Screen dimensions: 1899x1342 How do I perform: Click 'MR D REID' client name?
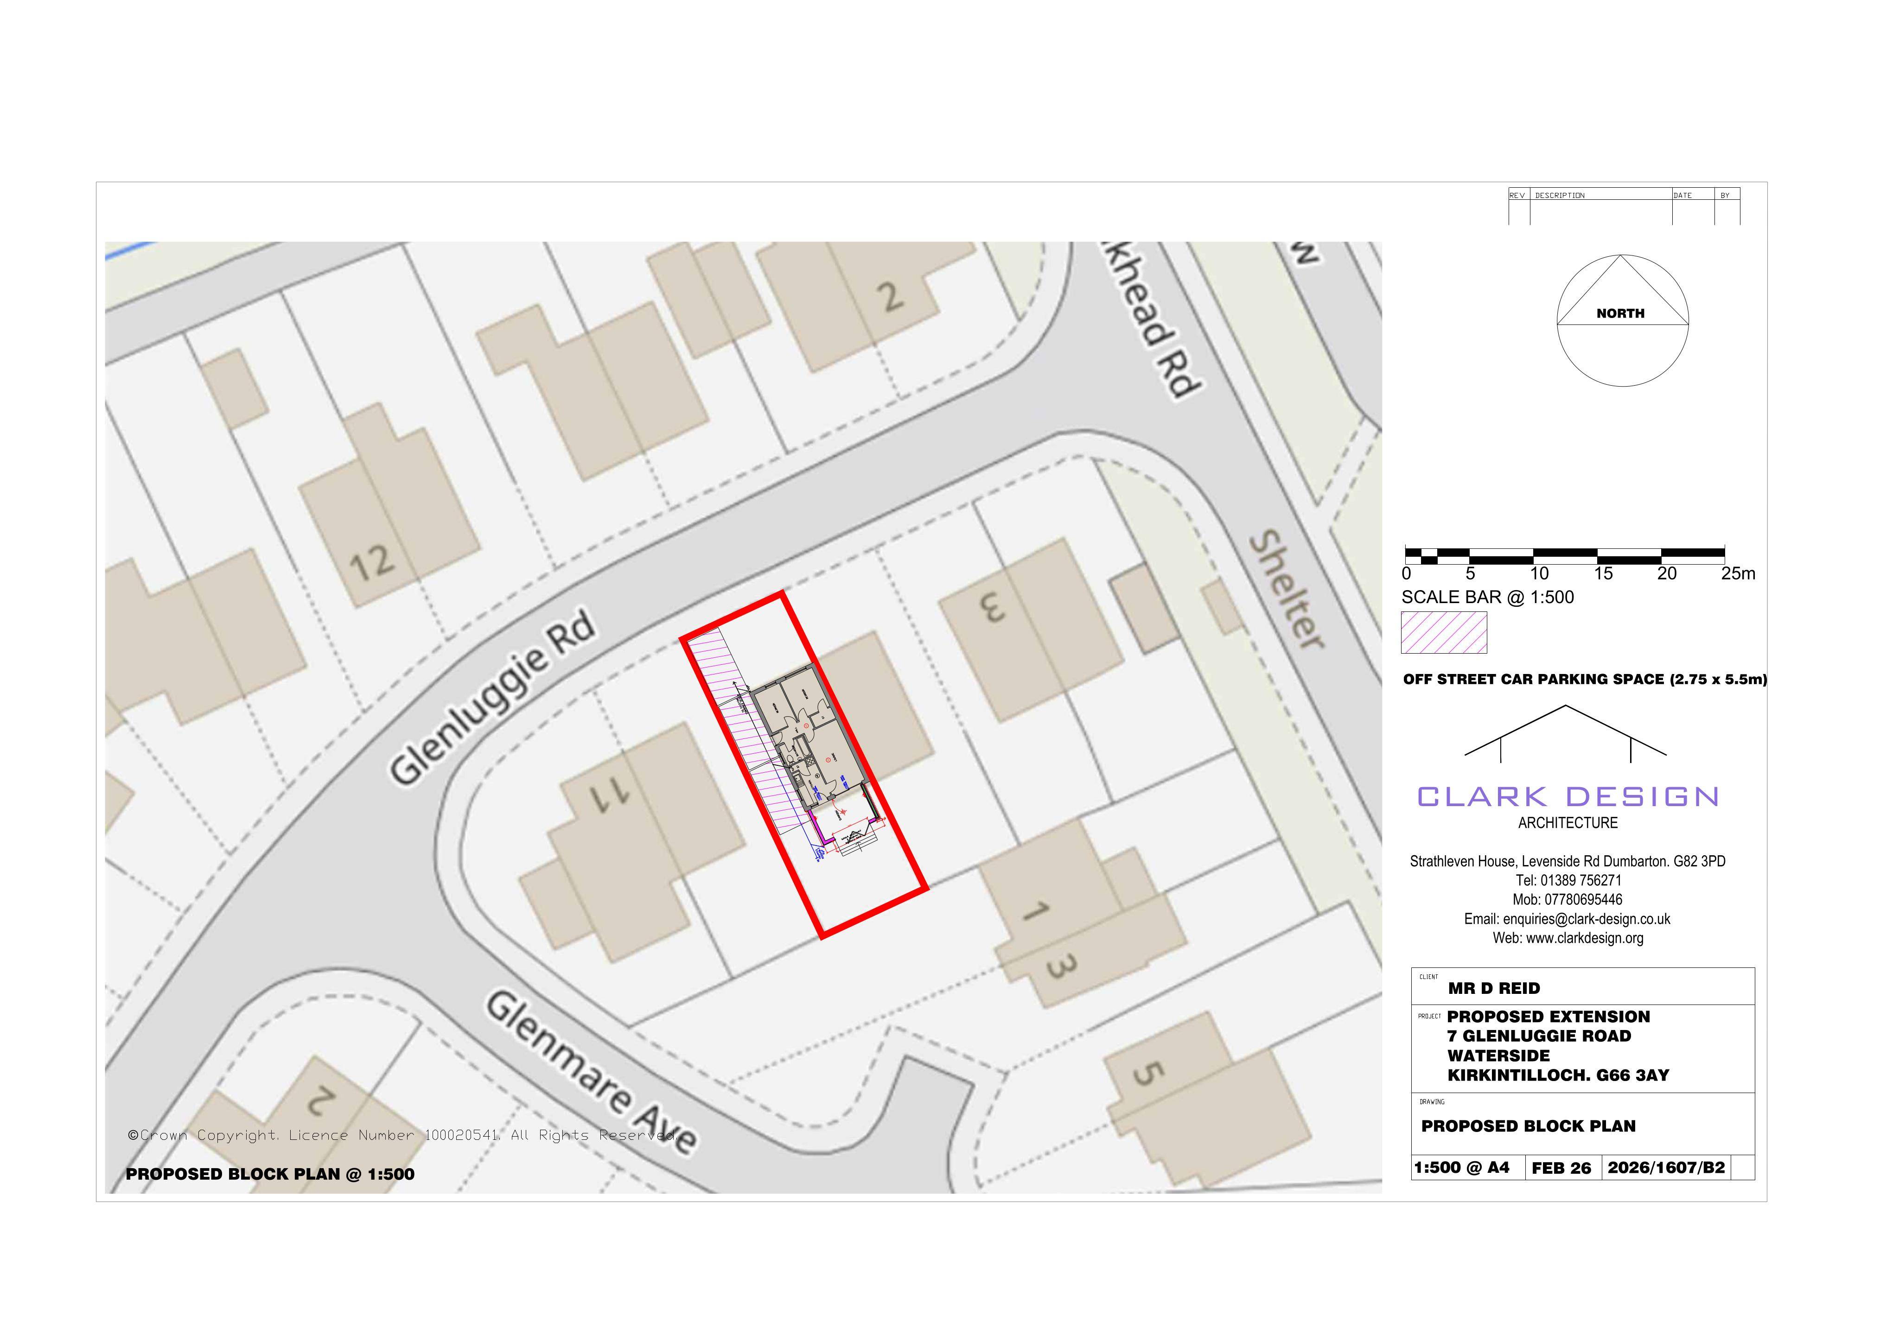1494,988
